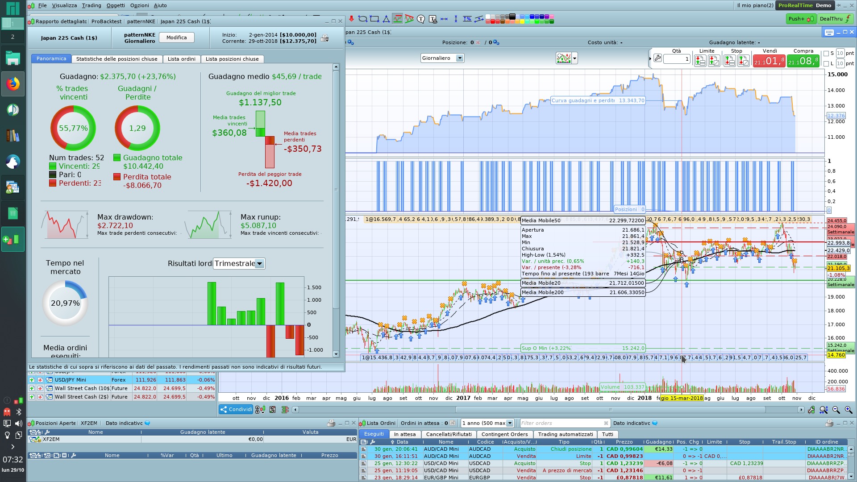This screenshot has height=482, width=857.
Task: Select the text bubble annotation tool
Action: pos(420,19)
